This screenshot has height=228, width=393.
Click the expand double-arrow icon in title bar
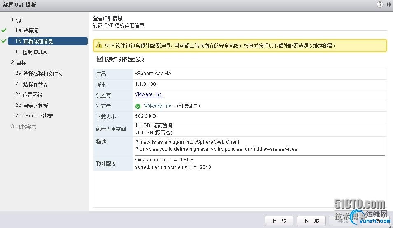click(x=389, y=5)
